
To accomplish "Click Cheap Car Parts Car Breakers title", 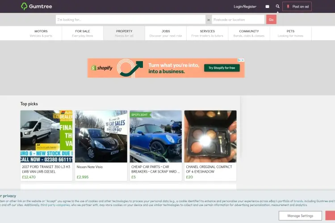I will point(155,169).
